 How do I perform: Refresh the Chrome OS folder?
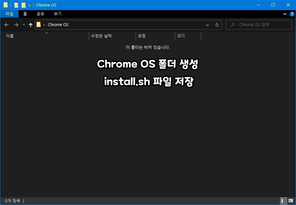(217, 25)
